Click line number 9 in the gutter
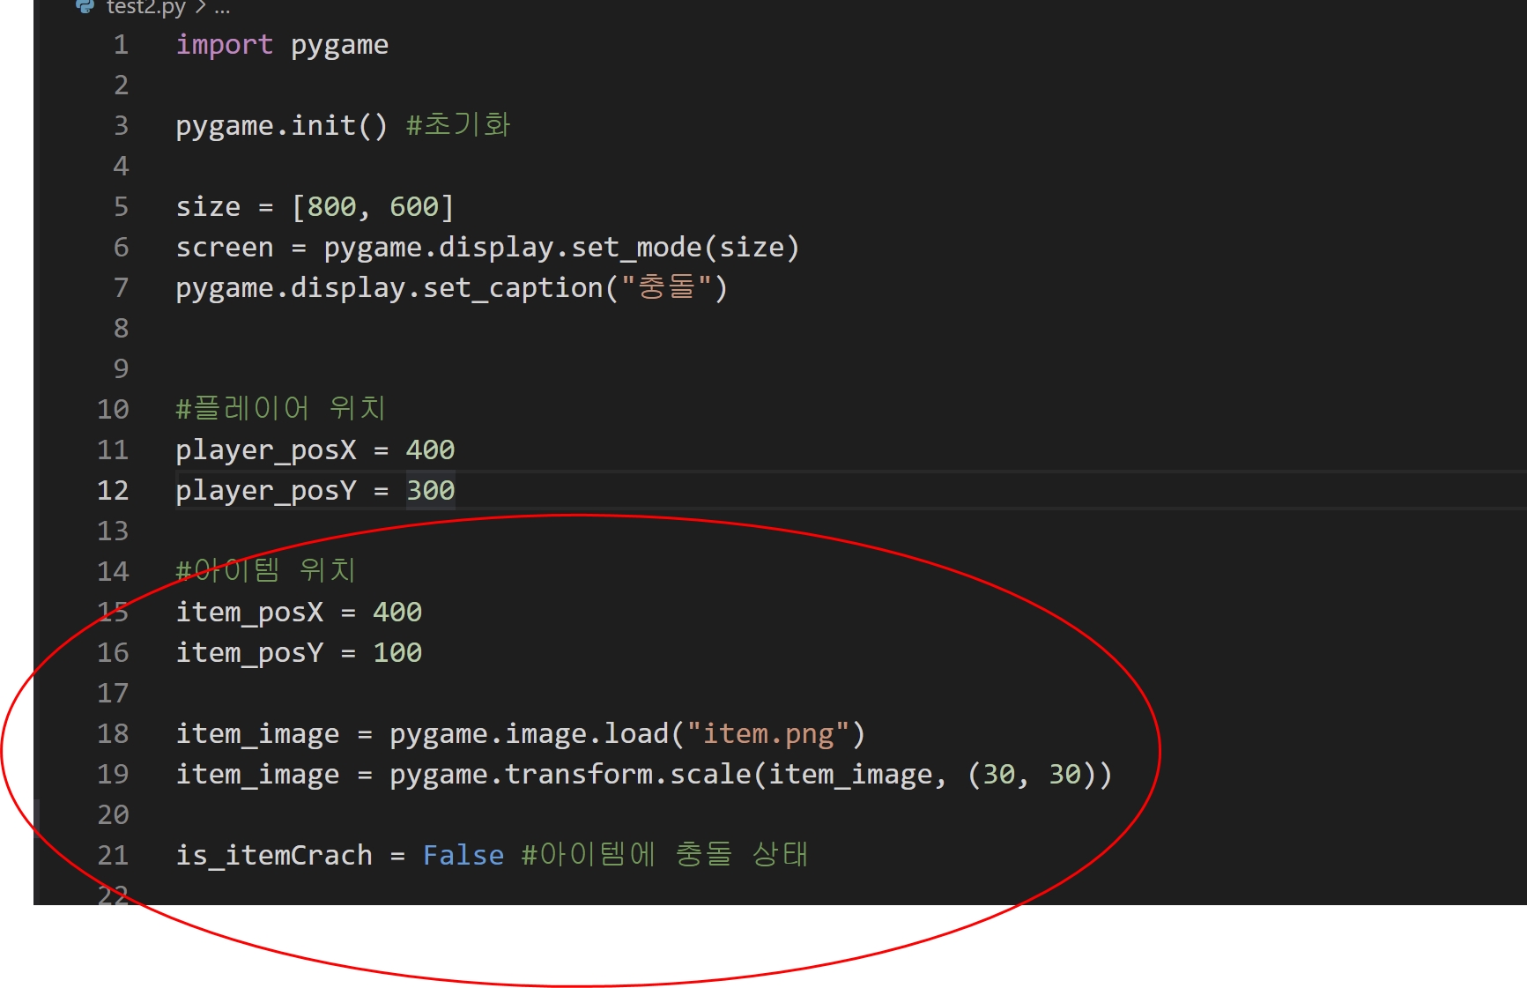The height and width of the screenshot is (988, 1527). [121, 369]
